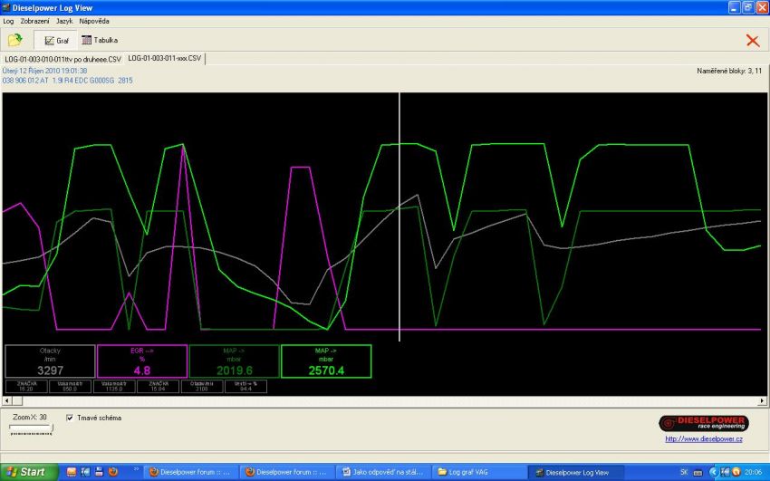Open the Jazyk menu
770x481 pixels.
coord(64,21)
